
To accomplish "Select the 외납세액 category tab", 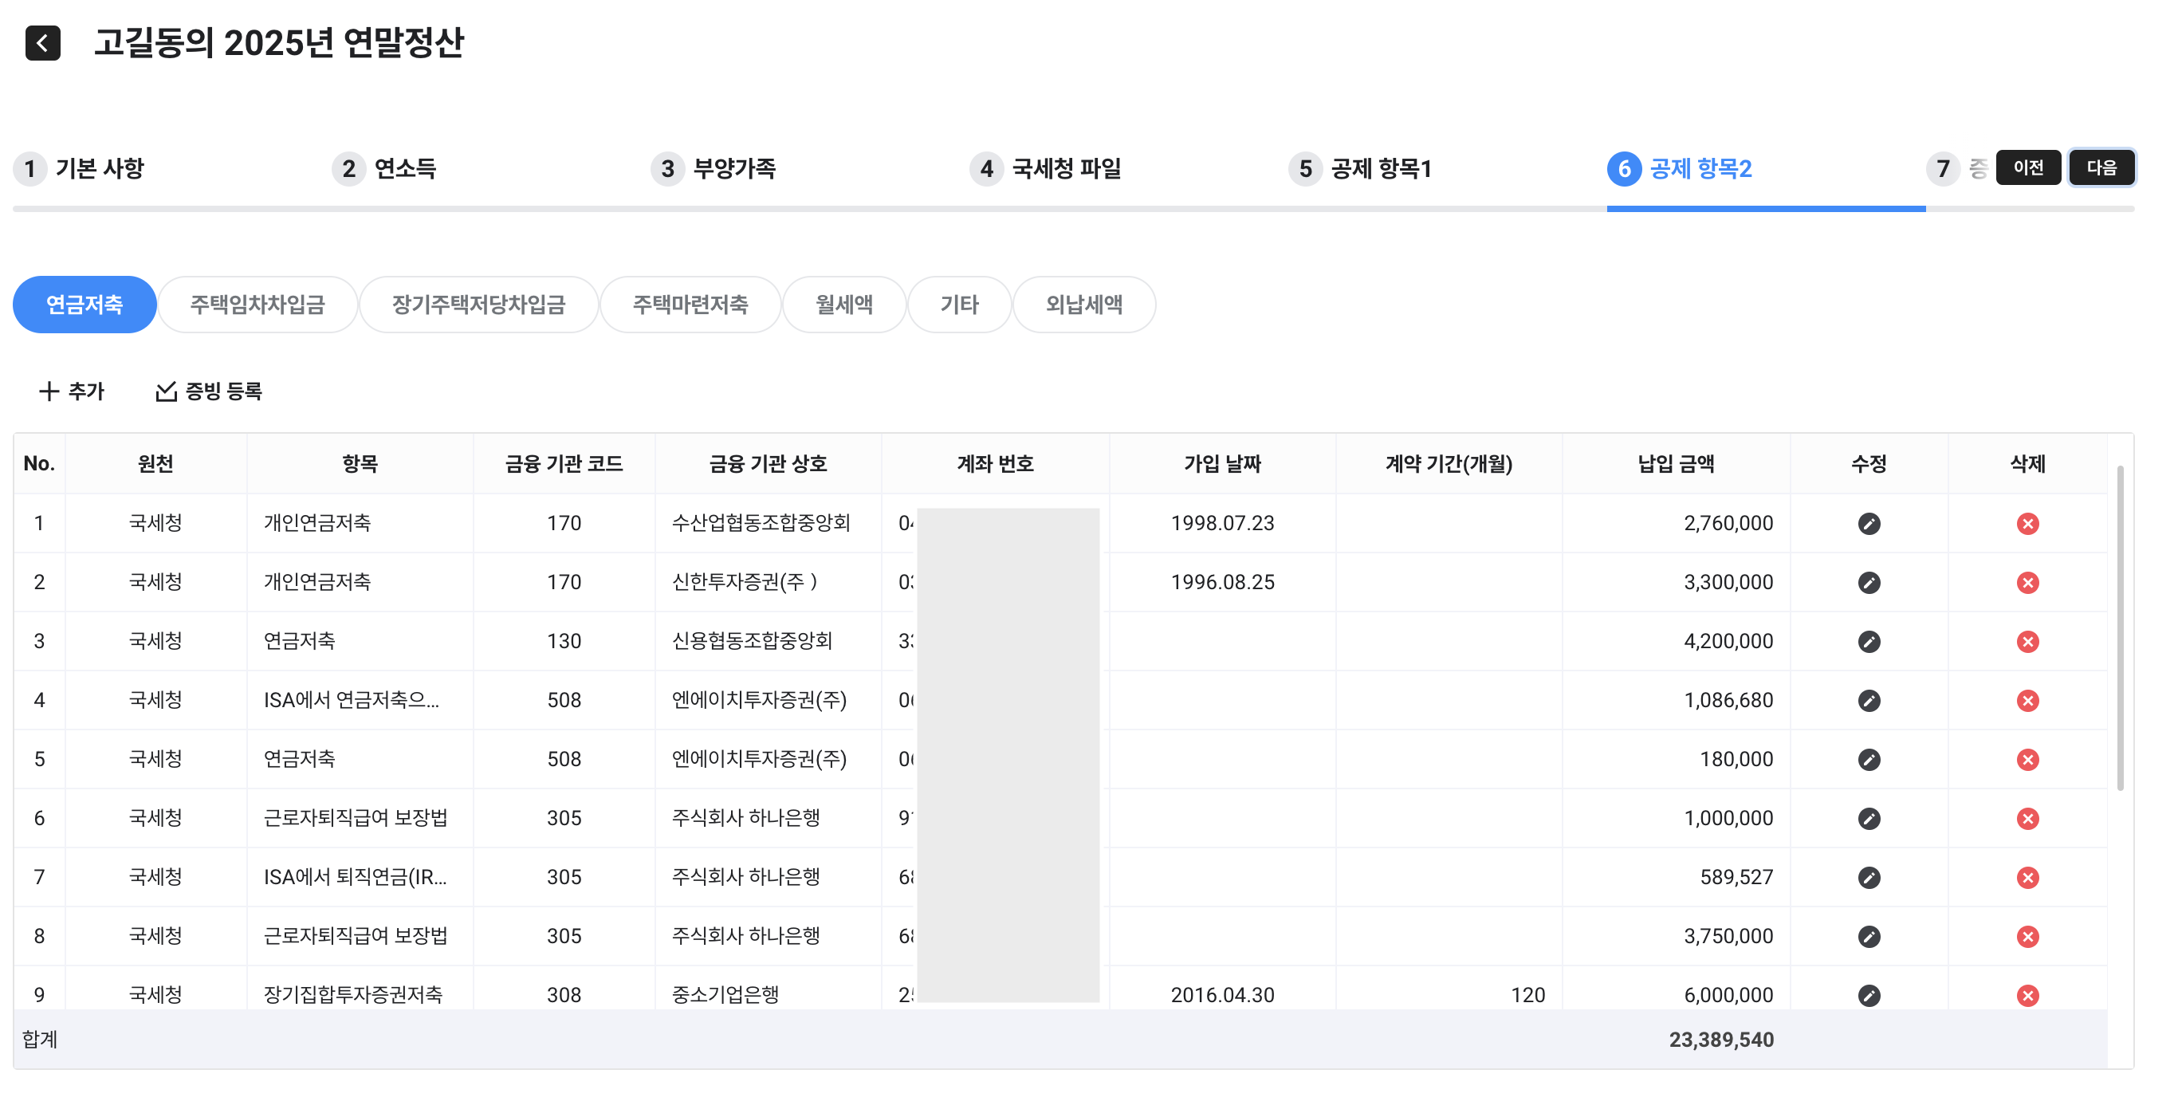I will point(1083,305).
